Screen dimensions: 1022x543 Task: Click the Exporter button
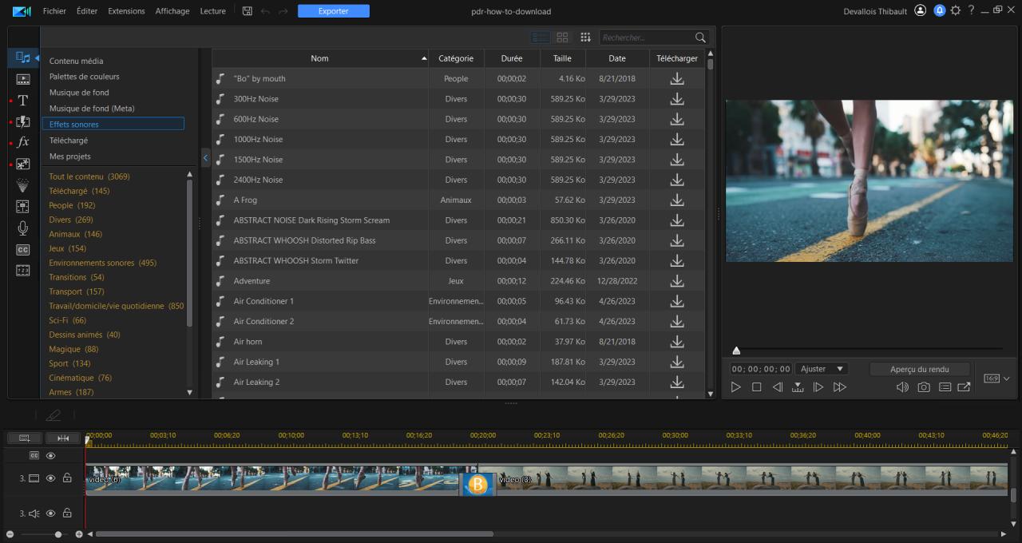coord(333,11)
